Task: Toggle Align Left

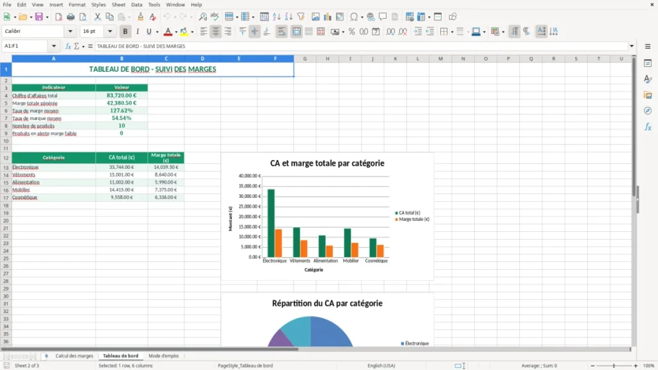Action: 204,31
